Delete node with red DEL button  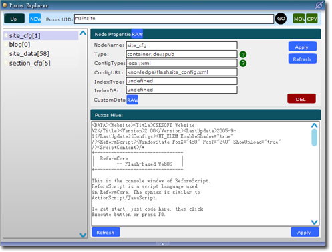point(301,99)
